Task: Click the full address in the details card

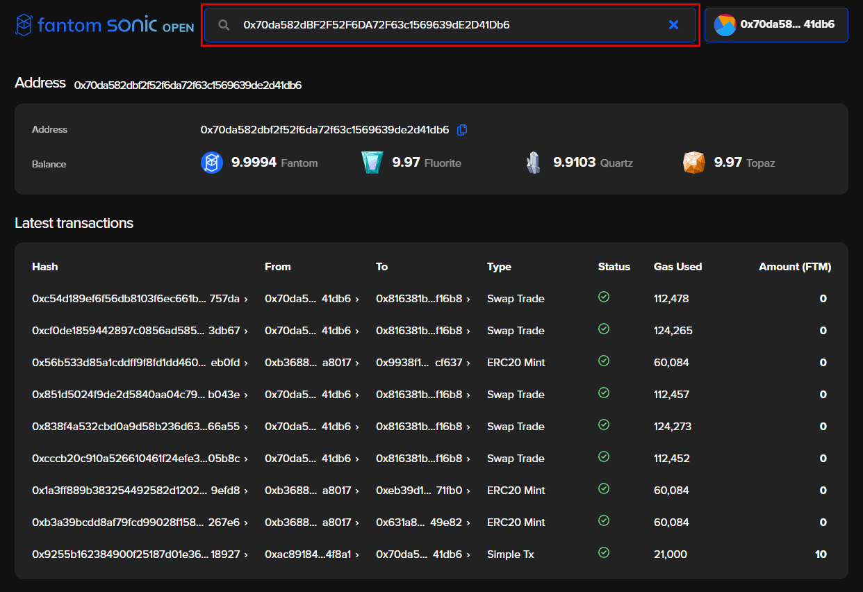Action: coord(324,130)
